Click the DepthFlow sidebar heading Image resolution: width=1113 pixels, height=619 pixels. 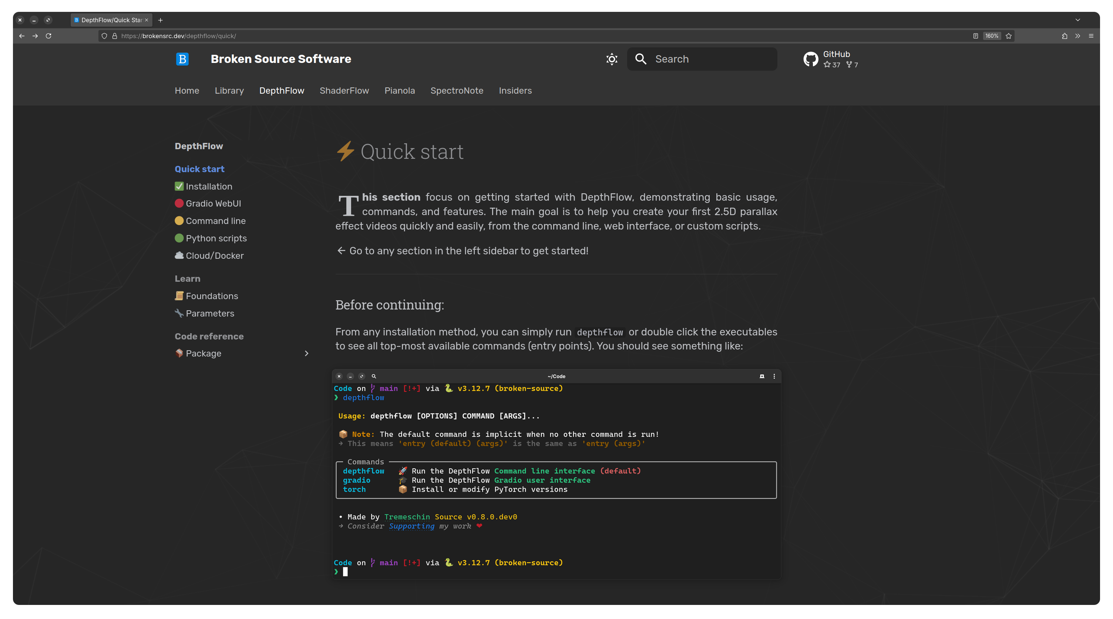tap(199, 146)
